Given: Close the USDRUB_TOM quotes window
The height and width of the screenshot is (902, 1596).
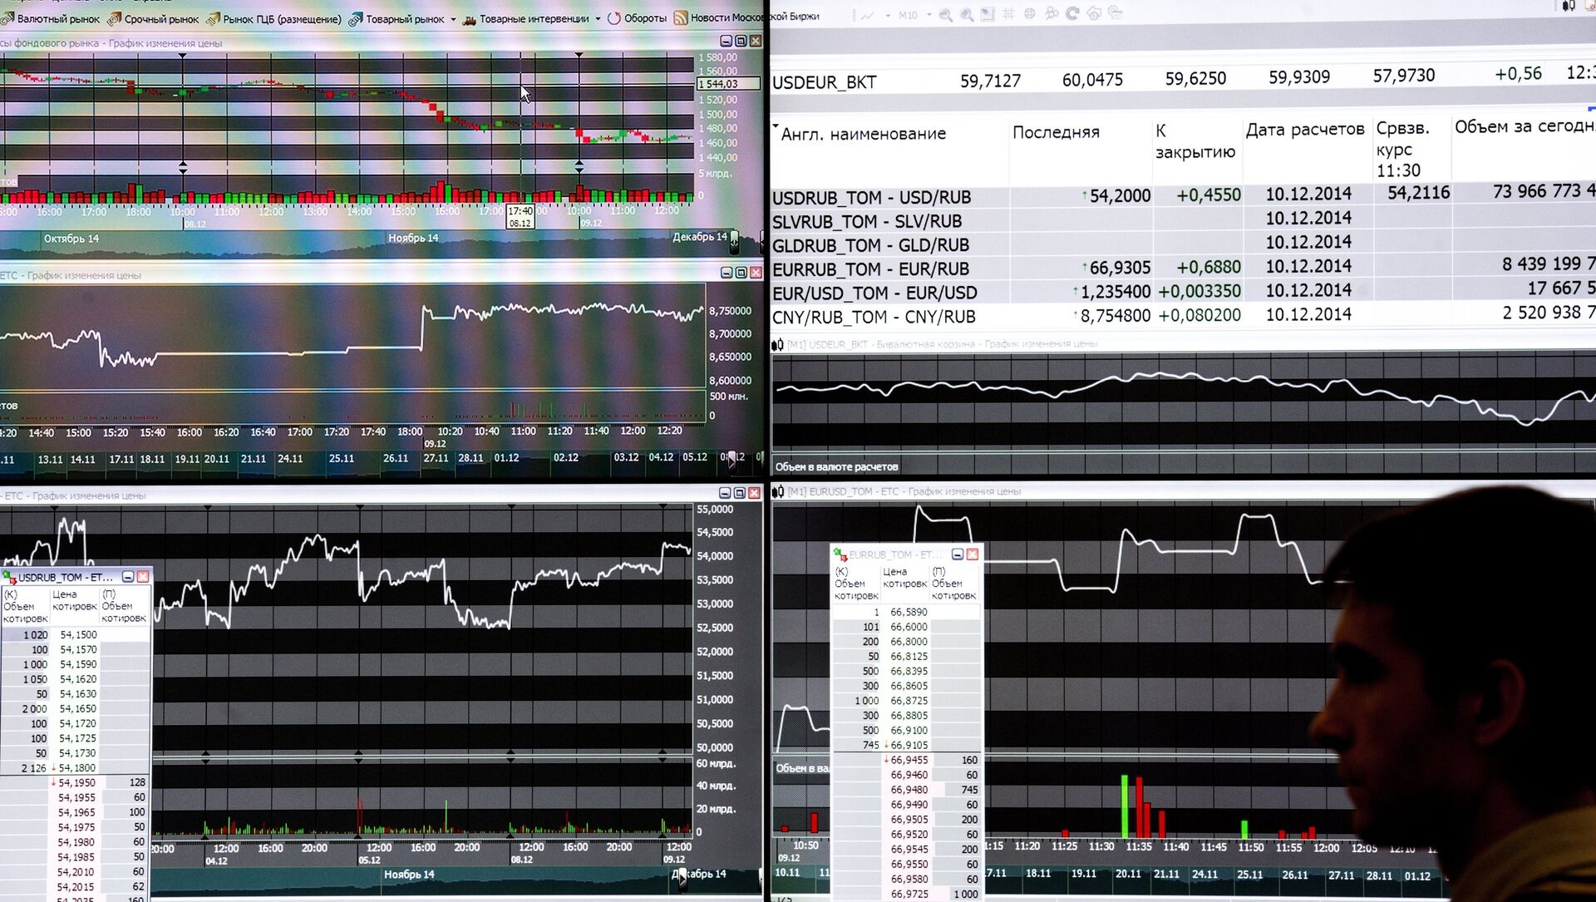Looking at the screenshot, I should 143,577.
